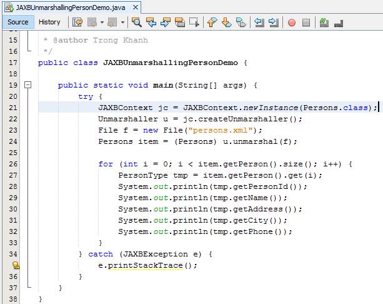Click "@author Trong Khanh" comment text
Image resolution: width=383 pixels, height=304 pixels.
[101, 40]
